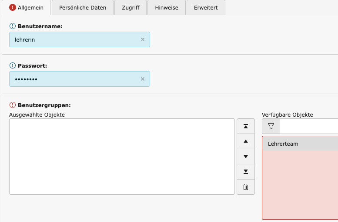Clear the Benutzername field with X
338x222 pixels.
[x=143, y=39]
